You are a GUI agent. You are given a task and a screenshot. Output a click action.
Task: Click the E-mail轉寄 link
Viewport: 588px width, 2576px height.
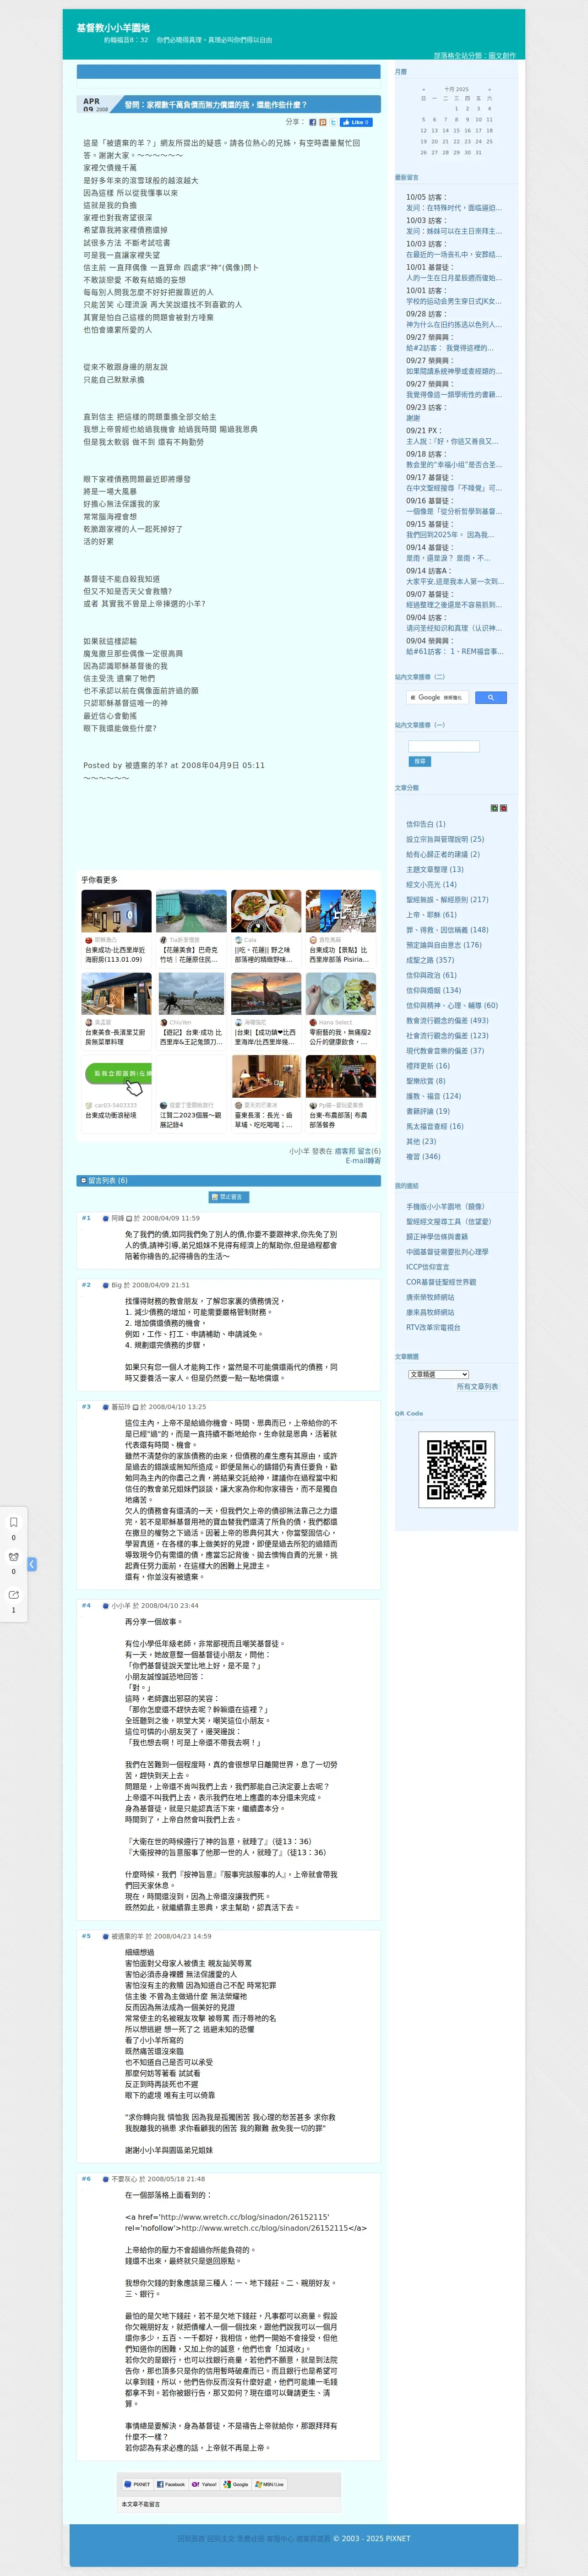coord(363,1161)
